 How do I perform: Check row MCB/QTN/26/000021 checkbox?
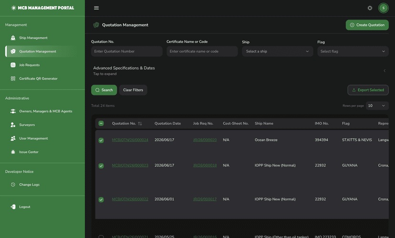tap(101, 237)
